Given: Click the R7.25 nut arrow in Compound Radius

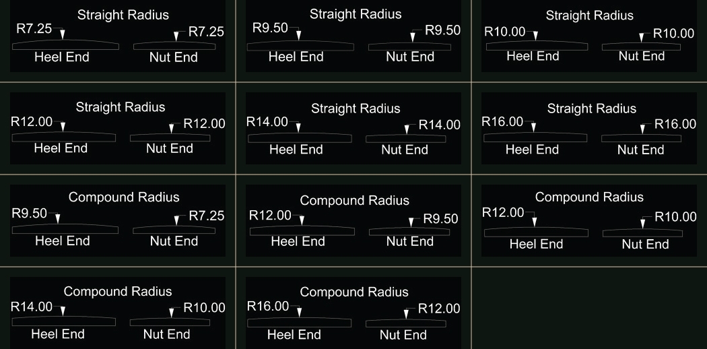Looking at the screenshot, I should coord(176,220).
